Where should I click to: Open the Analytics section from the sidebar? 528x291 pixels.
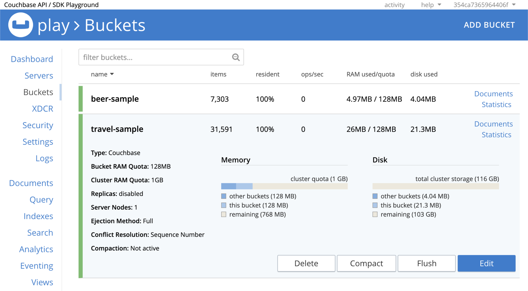click(x=36, y=249)
